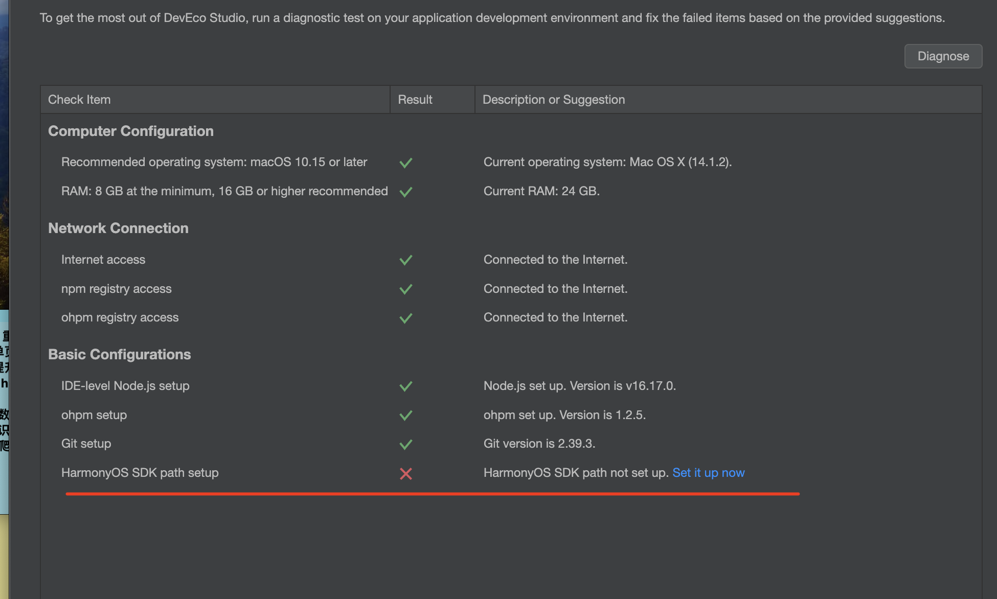
Task: Select the Network Connection section heading
Action: [118, 228]
